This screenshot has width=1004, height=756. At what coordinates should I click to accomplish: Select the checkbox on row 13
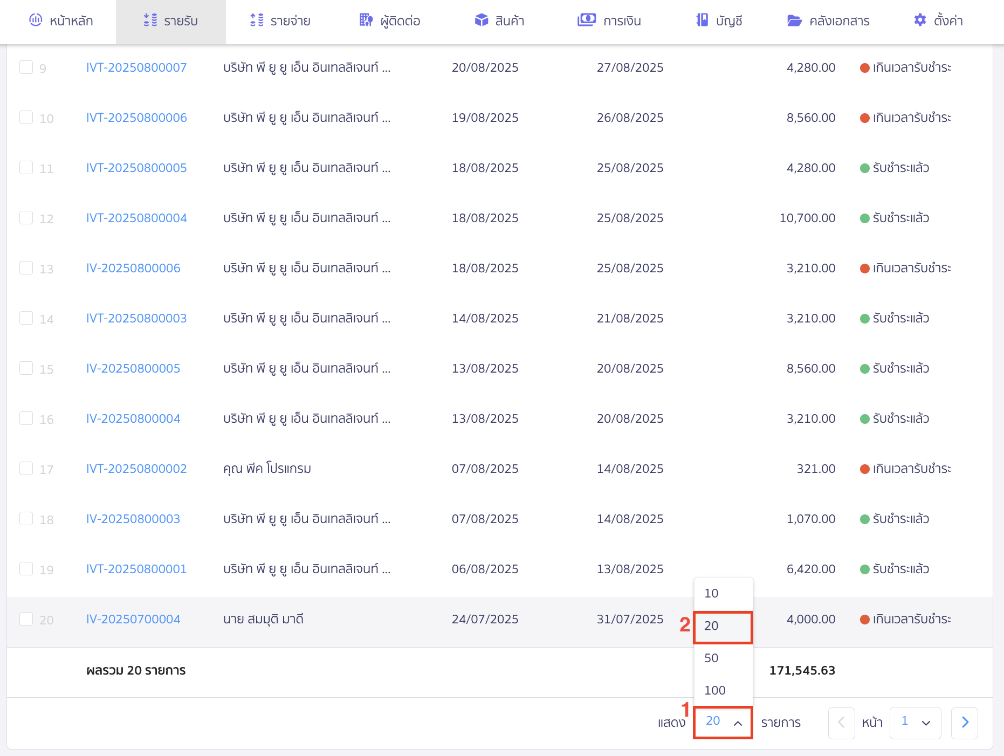click(x=26, y=268)
